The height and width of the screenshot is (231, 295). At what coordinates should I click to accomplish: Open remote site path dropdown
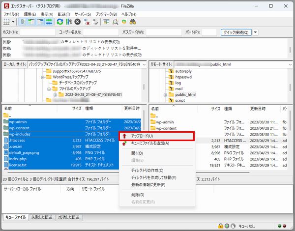pyautogui.click(x=290, y=64)
